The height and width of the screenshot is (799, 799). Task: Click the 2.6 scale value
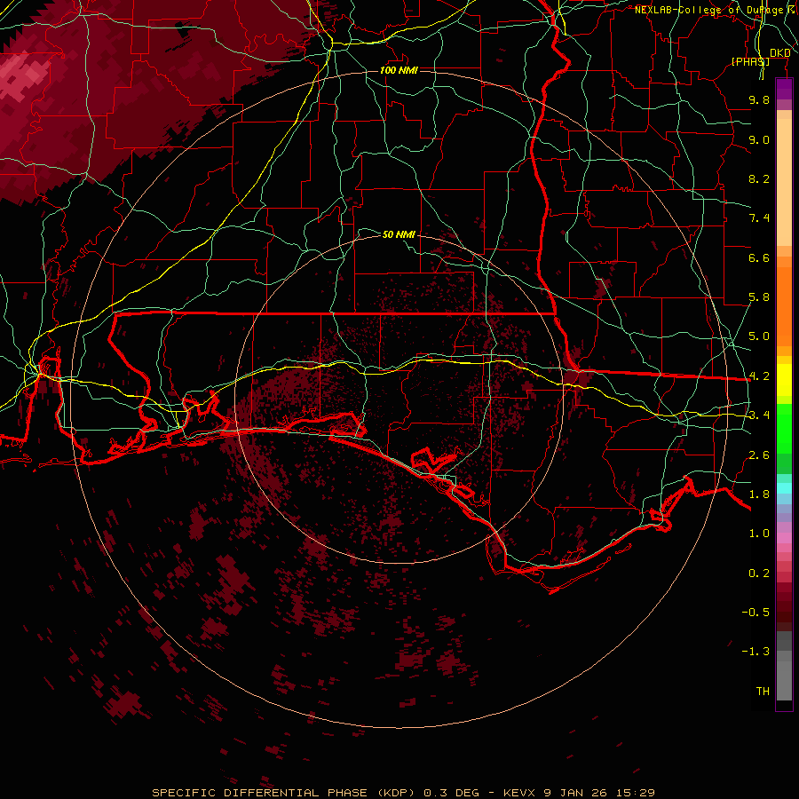click(x=759, y=455)
